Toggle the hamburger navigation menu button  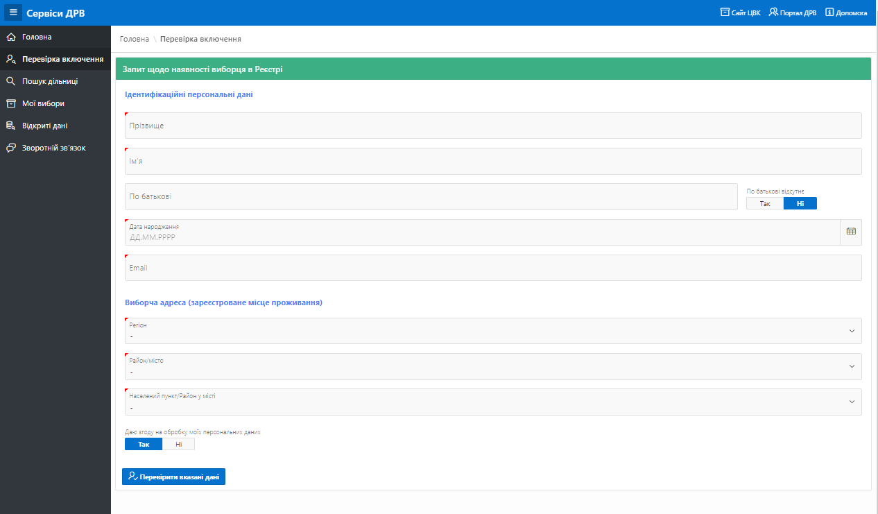[x=13, y=12]
